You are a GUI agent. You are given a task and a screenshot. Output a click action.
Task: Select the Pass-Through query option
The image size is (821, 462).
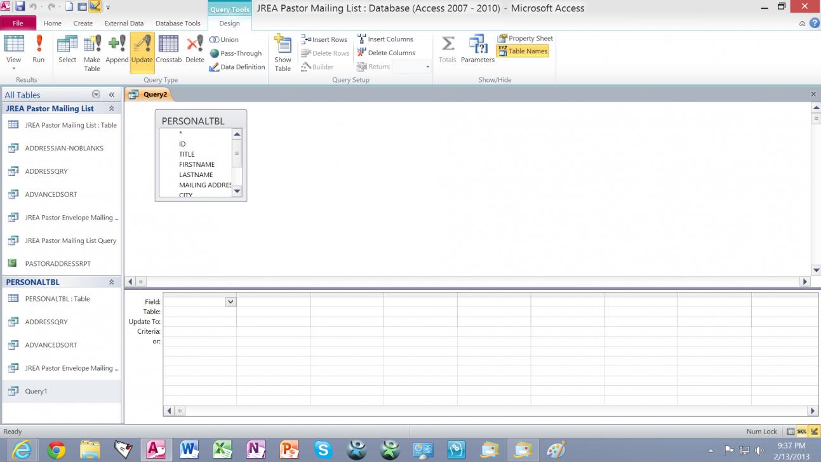(236, 53)
